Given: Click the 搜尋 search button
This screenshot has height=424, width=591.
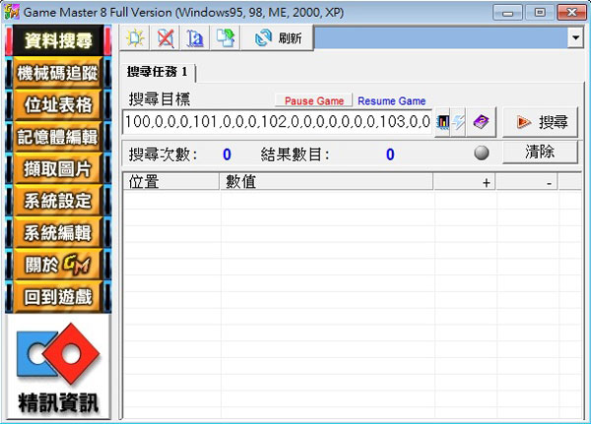Looking at the screenshot, I should (540, 122).
